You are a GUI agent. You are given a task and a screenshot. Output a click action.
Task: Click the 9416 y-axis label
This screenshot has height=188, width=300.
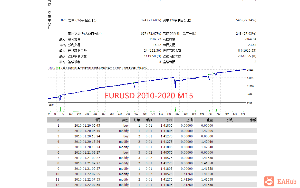pyautogui.click(x=250, y=103)
